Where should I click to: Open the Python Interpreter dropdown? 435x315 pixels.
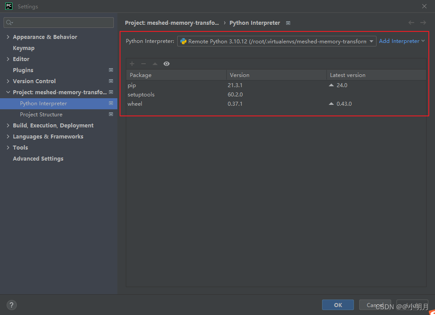[x=276, y=41]
